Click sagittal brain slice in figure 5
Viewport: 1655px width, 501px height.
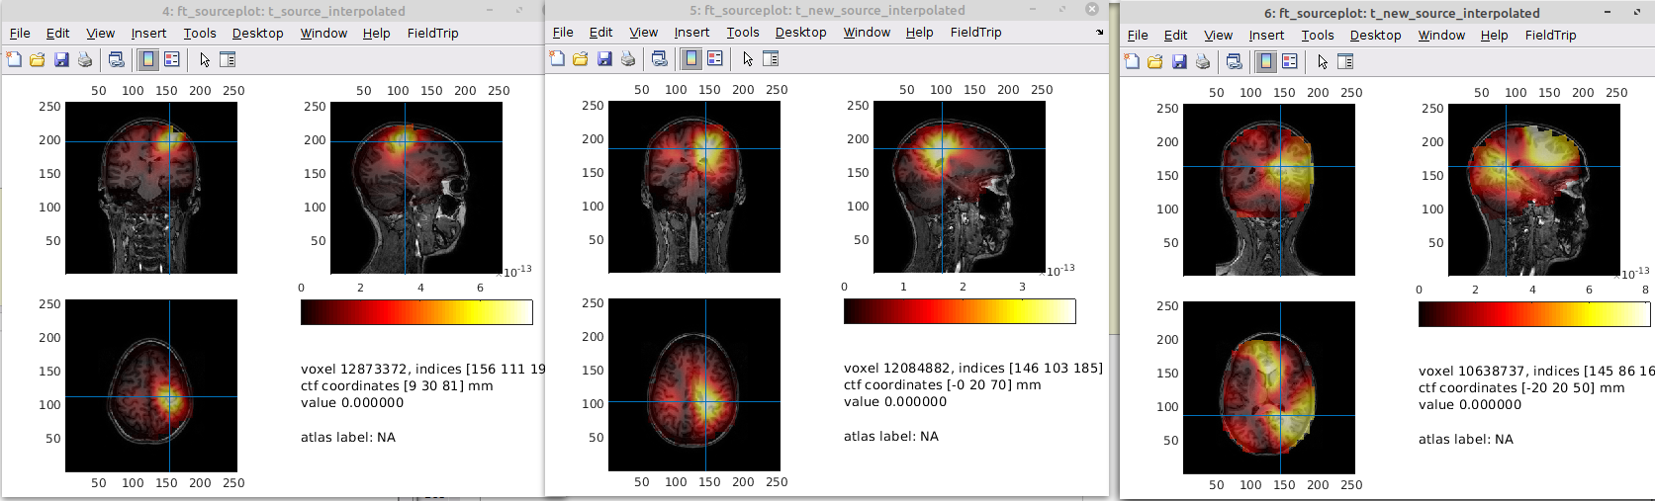[960, 187]
